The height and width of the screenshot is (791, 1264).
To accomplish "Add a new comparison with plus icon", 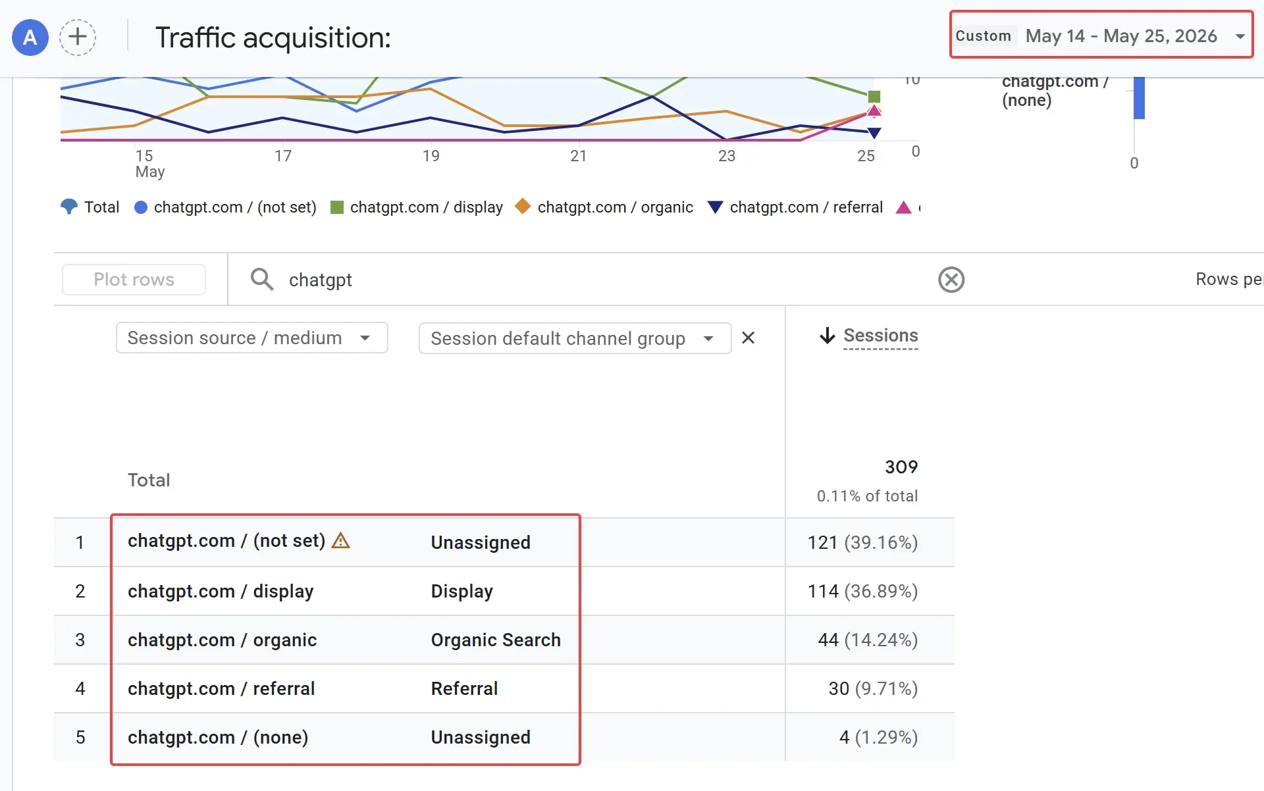I will 78,37.
